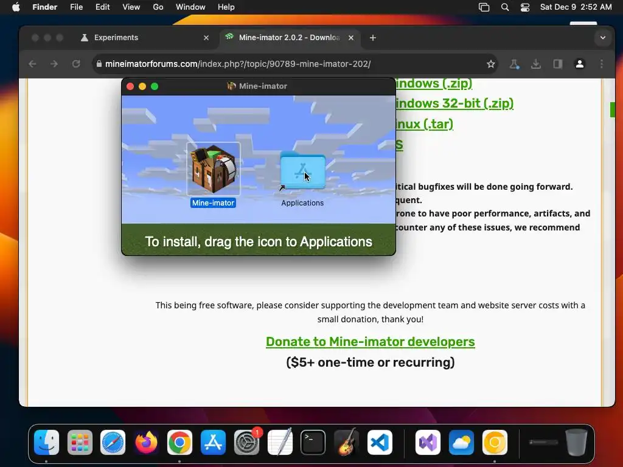
Task: Go back in Chrome
Action: 33,64
